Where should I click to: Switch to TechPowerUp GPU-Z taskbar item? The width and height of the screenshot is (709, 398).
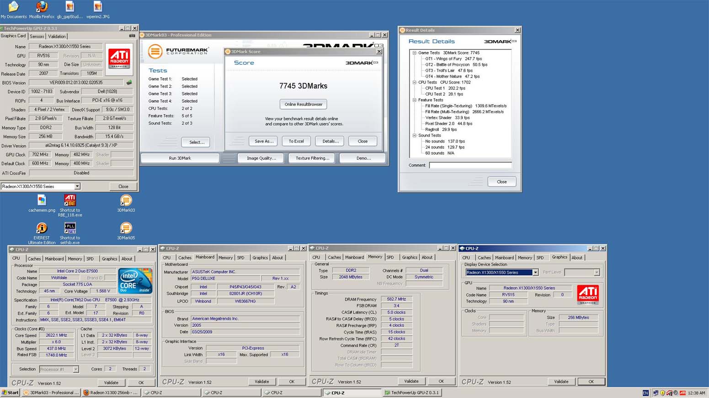(412, 393)
